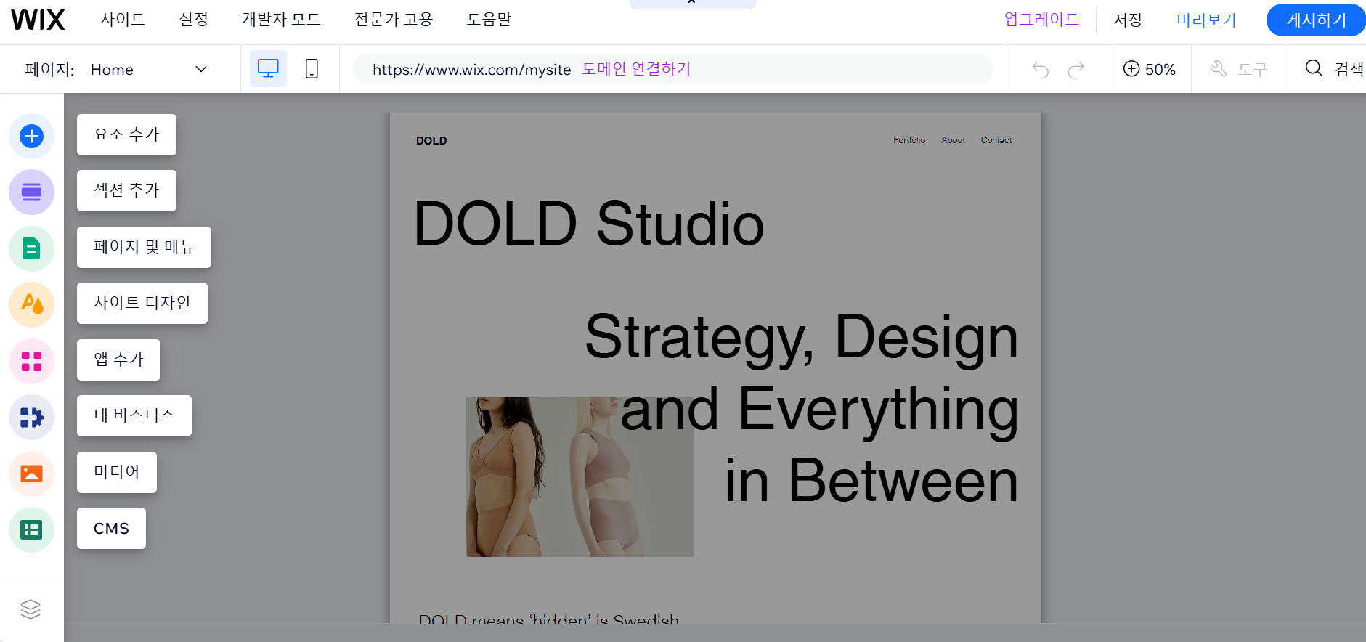Click the Redo arrow icon
This screenshot has width=1366, height=642.
[x=1076, y=70]
